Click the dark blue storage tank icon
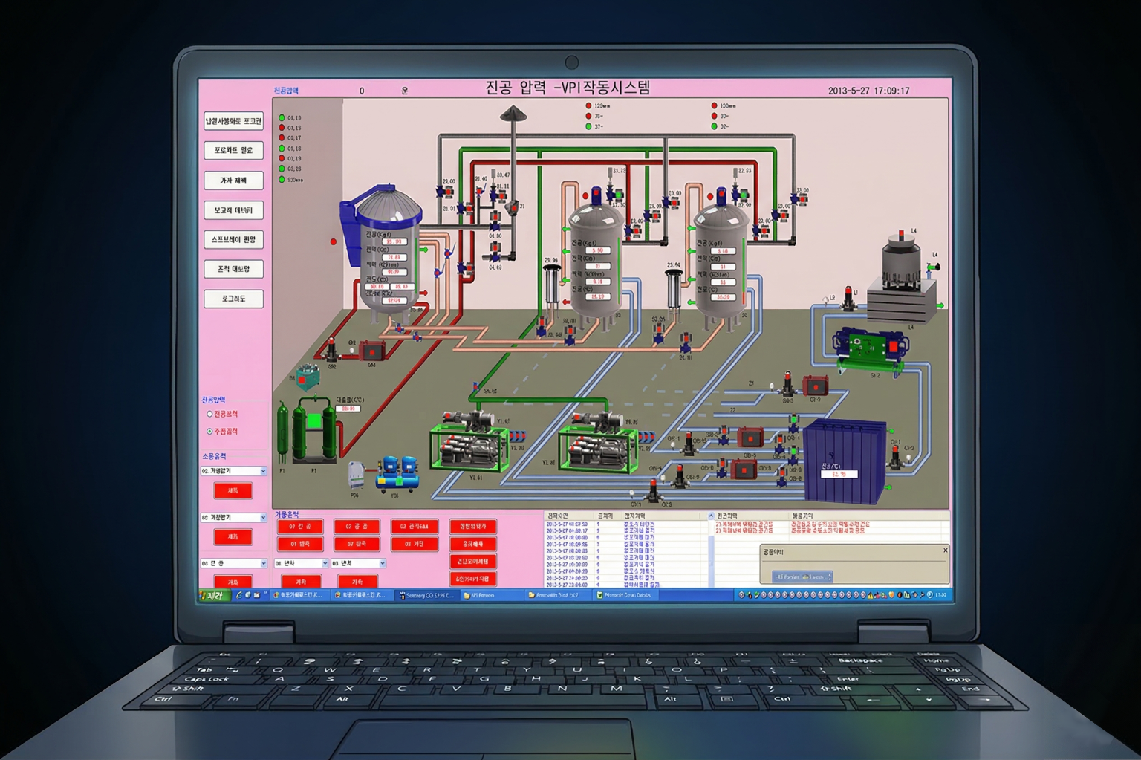Screen dimensions: 1141x760 point(845,460)
